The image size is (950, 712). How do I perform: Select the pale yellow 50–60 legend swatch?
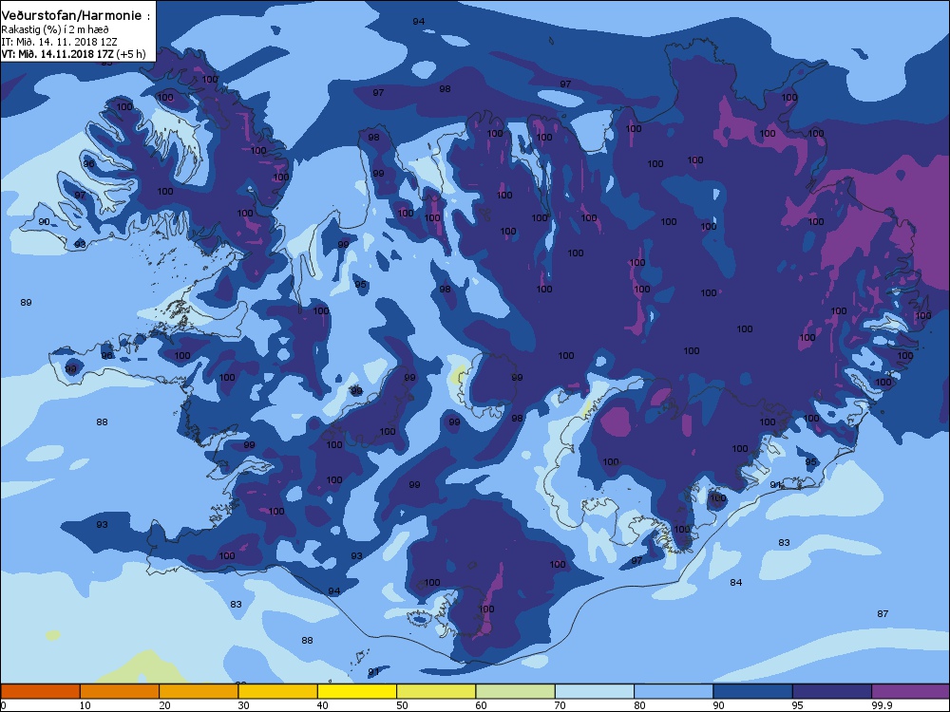(436, 691)
